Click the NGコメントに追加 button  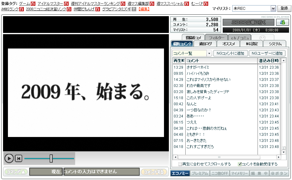coord(230,53)
